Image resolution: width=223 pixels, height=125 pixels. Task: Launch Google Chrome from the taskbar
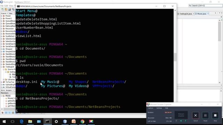click(82, 122)
